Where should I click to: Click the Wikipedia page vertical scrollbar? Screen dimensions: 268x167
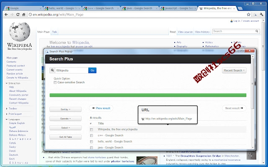tap(263, 46)
